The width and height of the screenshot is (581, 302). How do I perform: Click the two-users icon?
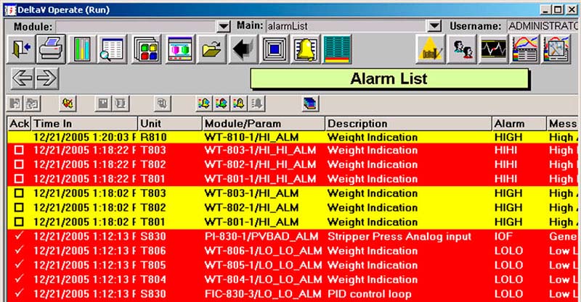coord(462,50)
